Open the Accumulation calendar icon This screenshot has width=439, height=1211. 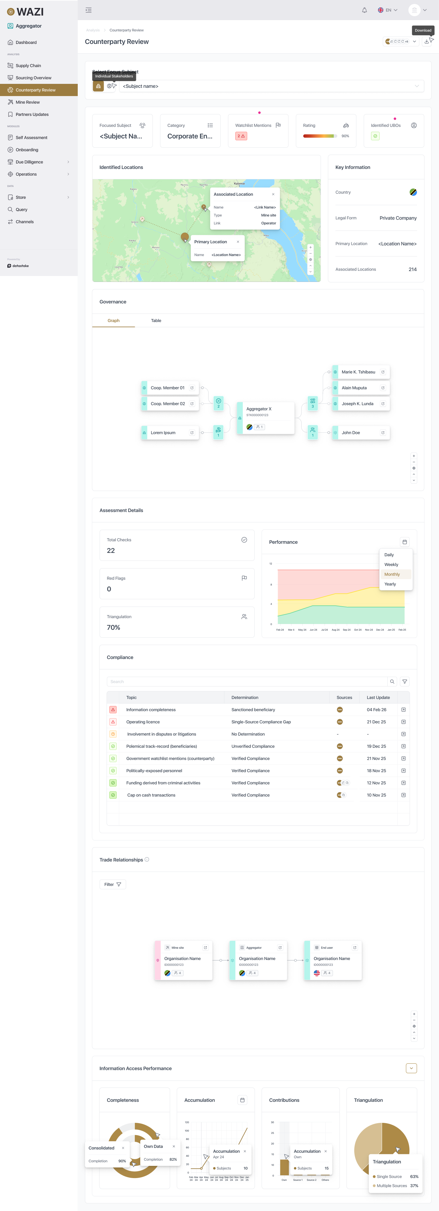tap(243, 1100)
